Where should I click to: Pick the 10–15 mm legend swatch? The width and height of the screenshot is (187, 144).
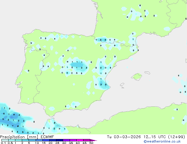pyautogui.click(x=39, y=140)
